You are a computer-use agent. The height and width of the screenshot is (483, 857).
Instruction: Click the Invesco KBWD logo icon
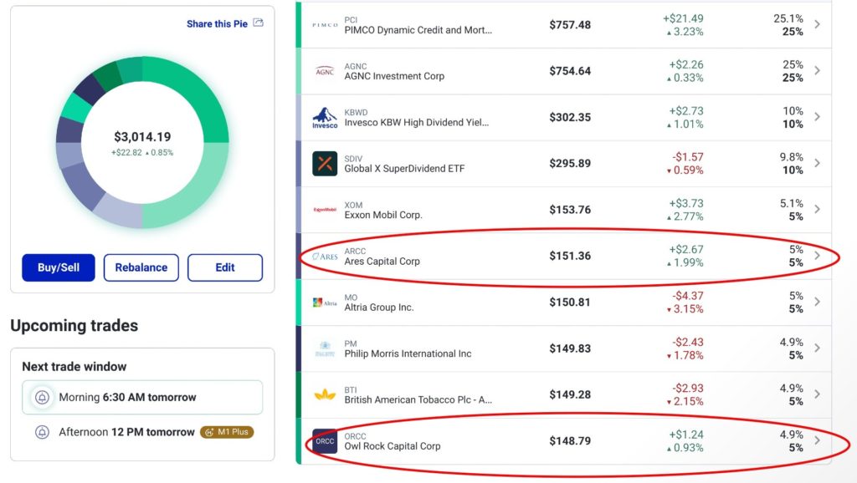[325, 118]
